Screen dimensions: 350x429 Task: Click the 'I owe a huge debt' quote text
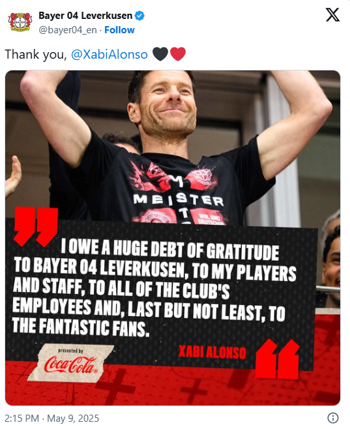pos(154,288)
